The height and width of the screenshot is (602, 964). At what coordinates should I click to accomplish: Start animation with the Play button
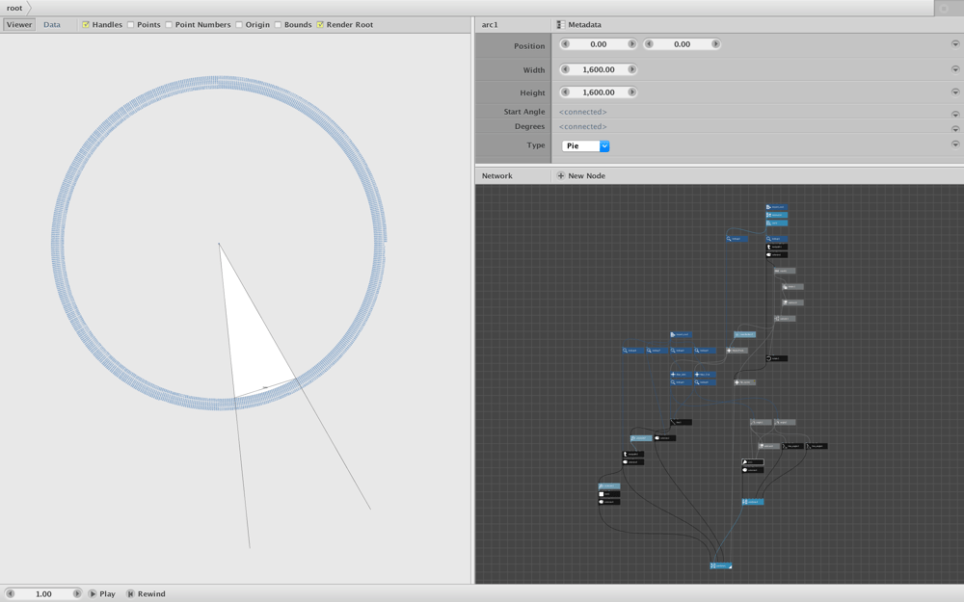coord(102,594)
